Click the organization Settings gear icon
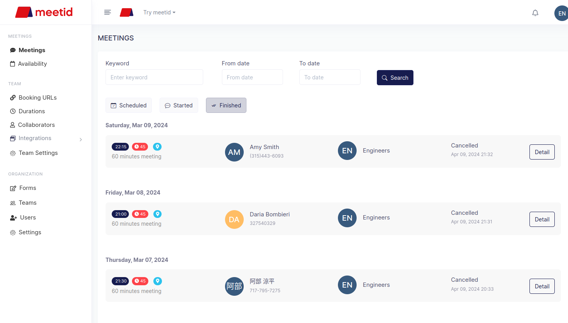The image size is (568, 323). [13, 233]
